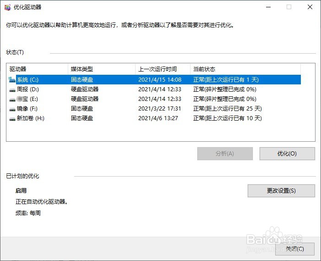The height and width of the screenshot is (261, 321).
Task: Click the 分析(A) button
Action: [225, 154]
